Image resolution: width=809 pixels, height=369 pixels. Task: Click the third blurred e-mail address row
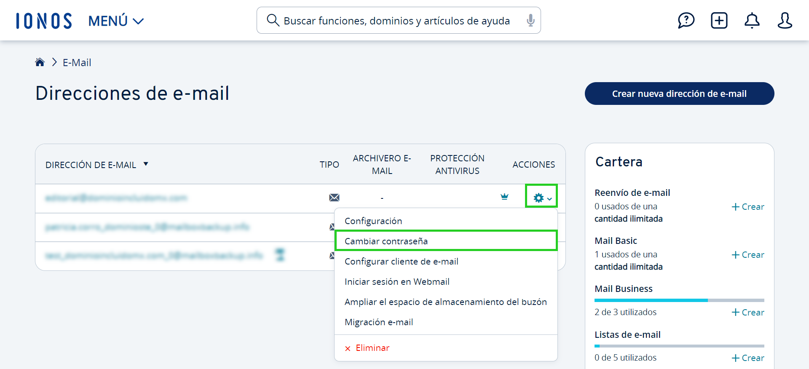point(154,255)
